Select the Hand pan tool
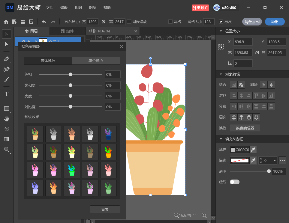 pyautogui.click(x=6, y=119)
